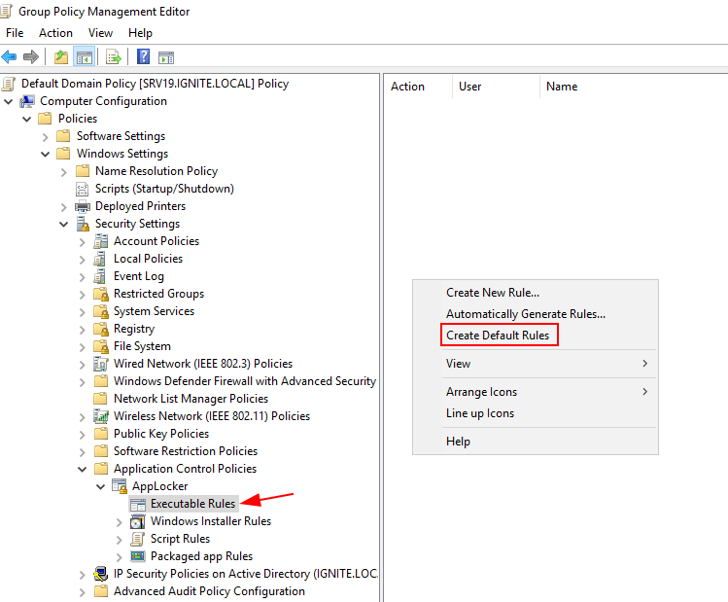Click the Forward arrow toolbar icon
The width and height of the screenshot is (728, 602).
pos(31,57)
